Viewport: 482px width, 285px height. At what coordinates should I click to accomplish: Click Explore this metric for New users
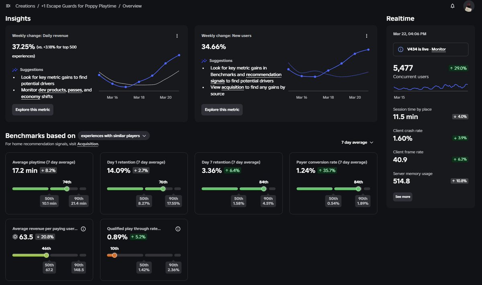pos(222,109)
